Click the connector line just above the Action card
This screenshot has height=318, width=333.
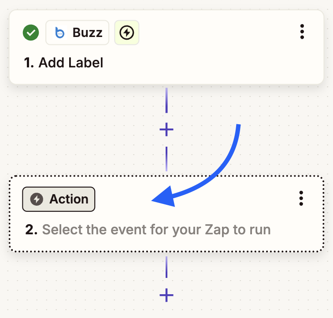click(166, 159)
